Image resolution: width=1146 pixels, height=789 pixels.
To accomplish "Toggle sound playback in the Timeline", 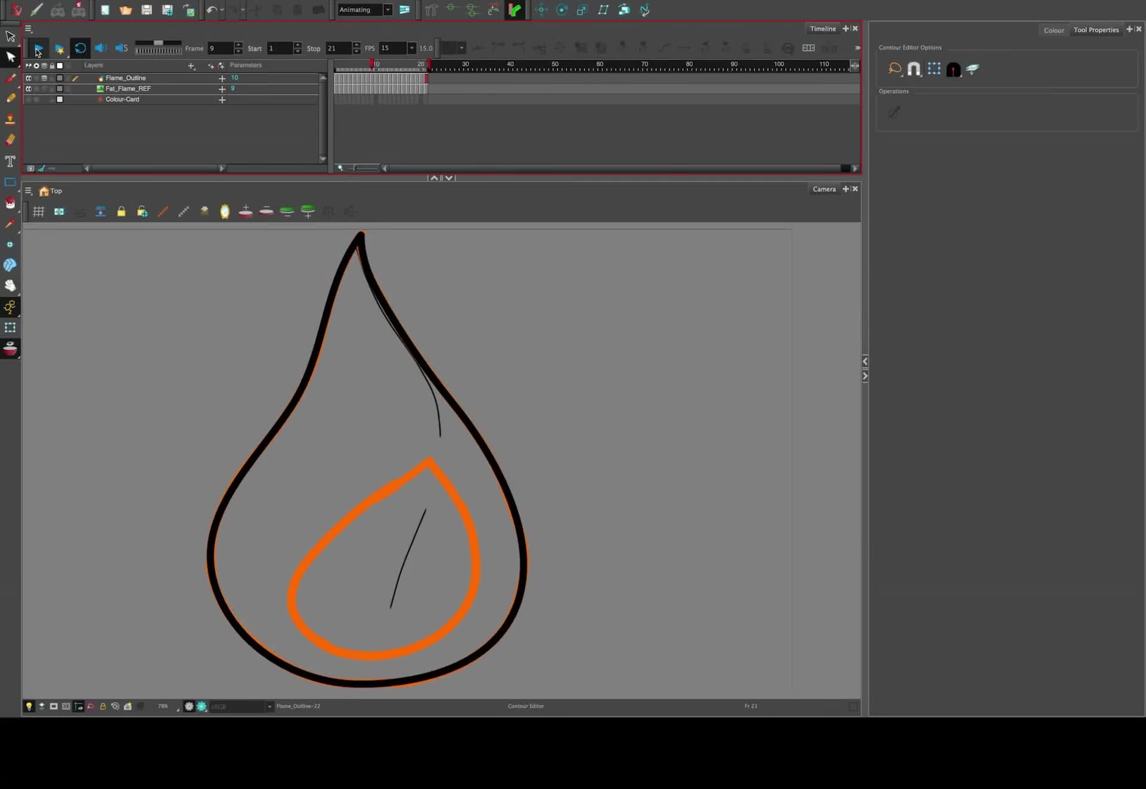I will 100,48.
